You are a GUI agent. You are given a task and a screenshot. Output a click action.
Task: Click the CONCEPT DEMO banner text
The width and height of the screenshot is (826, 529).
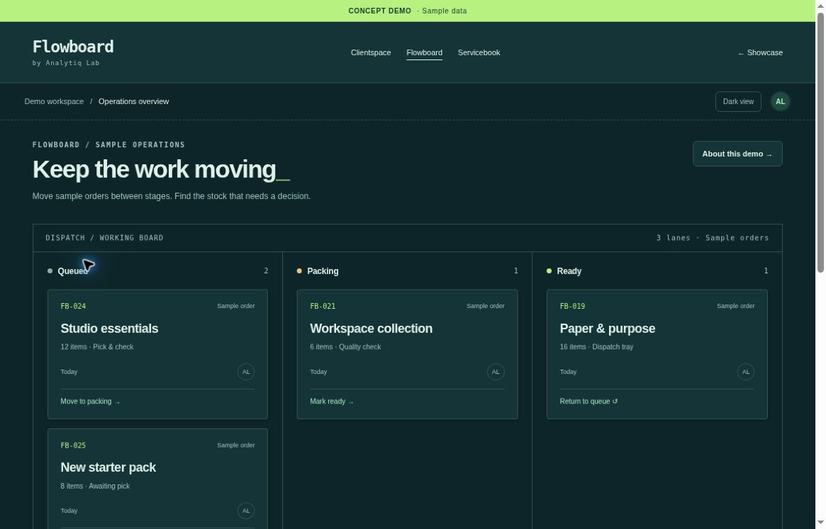[x=379, y=11]
